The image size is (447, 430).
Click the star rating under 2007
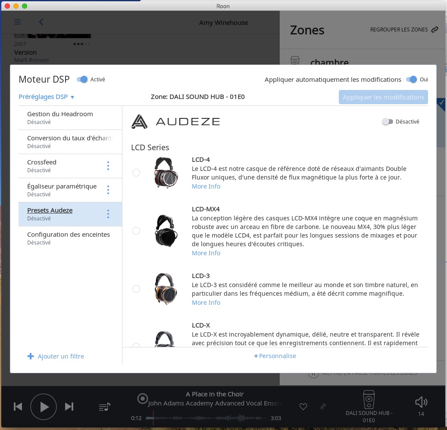81,44
